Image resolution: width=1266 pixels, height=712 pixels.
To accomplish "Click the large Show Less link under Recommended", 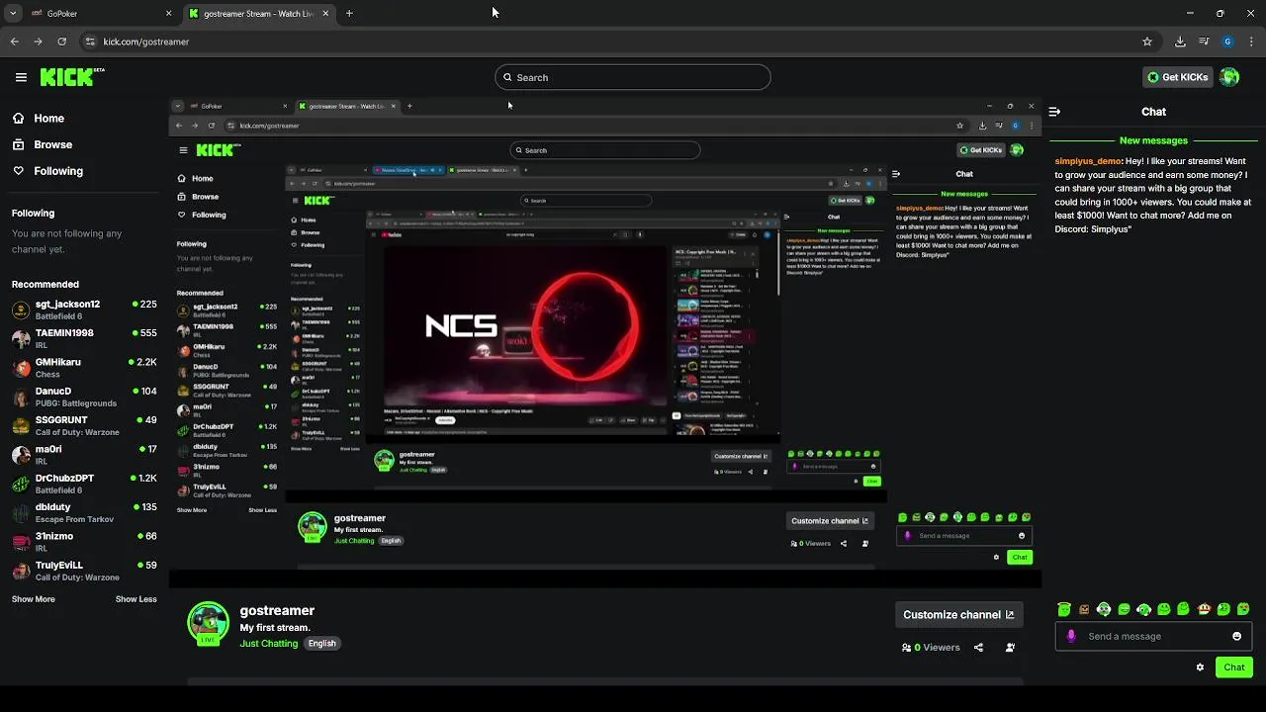I will click(136, 599).
